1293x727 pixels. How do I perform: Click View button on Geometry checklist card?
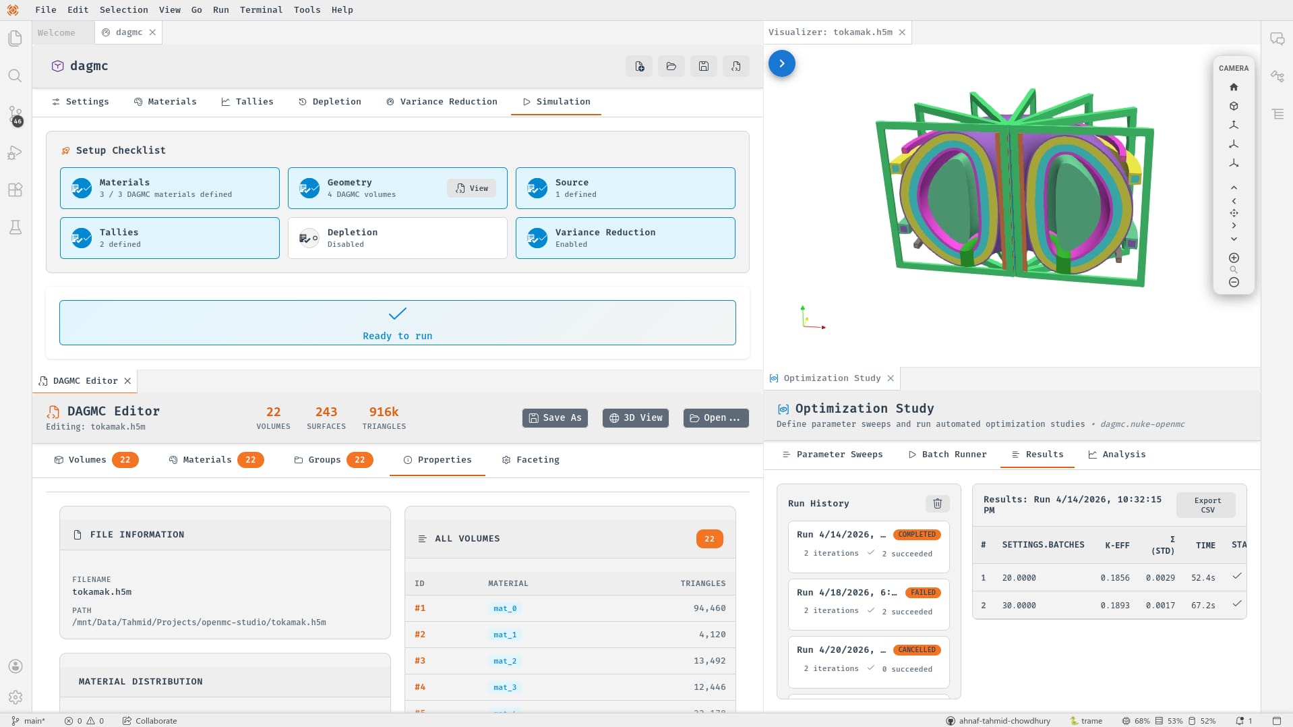pos(471,188)
